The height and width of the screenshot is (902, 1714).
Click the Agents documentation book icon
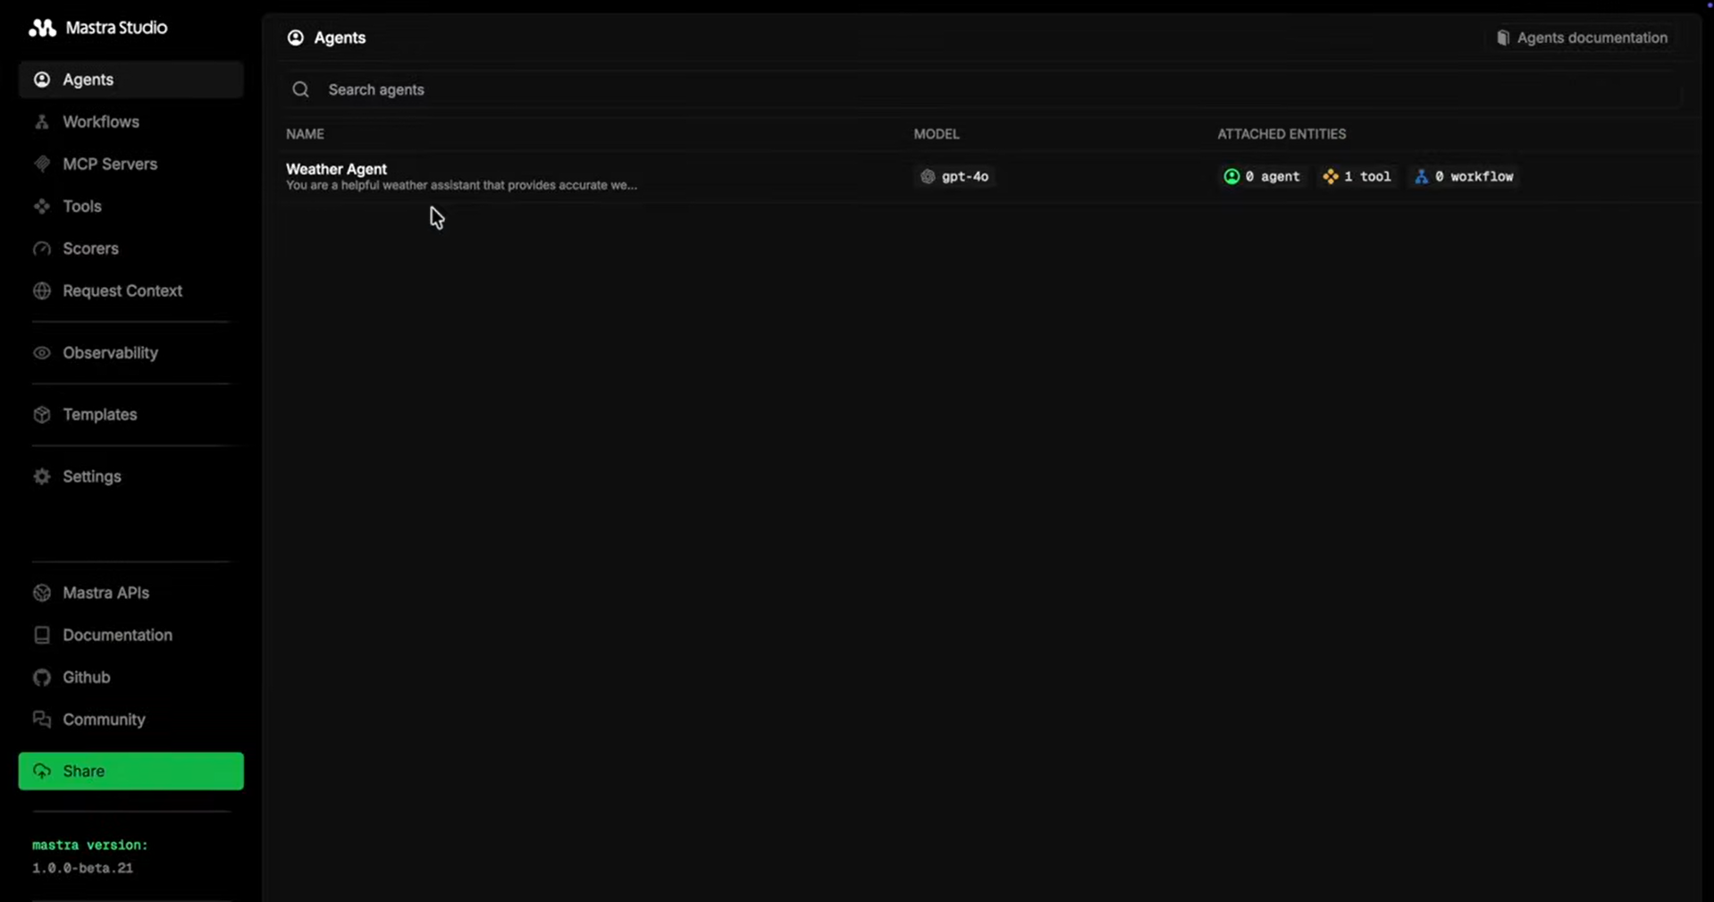click(x=1503, y=38)
